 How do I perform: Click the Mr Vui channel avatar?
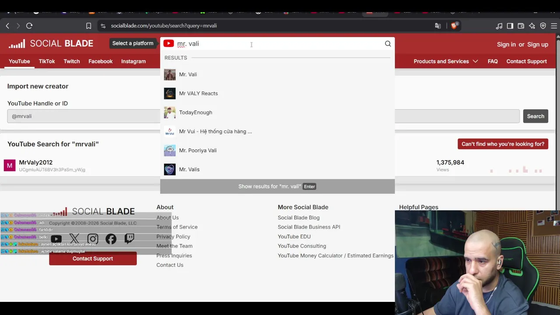tap(170, 131)
